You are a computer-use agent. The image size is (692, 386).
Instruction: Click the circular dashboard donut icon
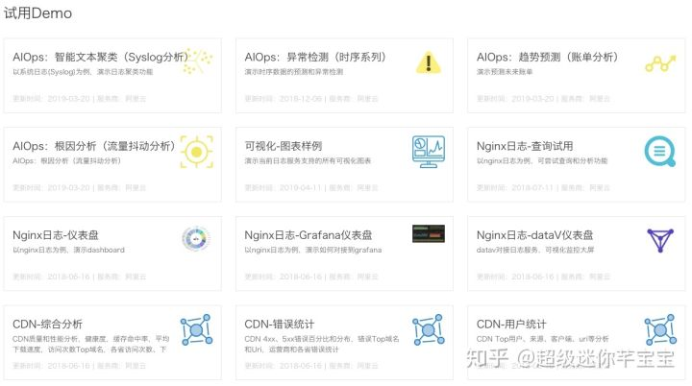(x=196, y=239)
